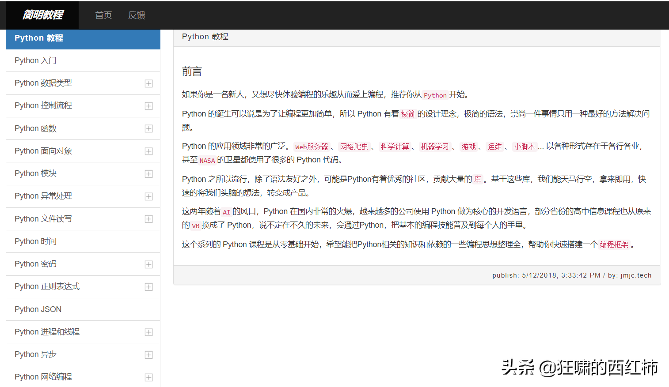Expand the Python 正则表达式 submenu
Screen dimensions: 669x387
[x=148, y=287]
